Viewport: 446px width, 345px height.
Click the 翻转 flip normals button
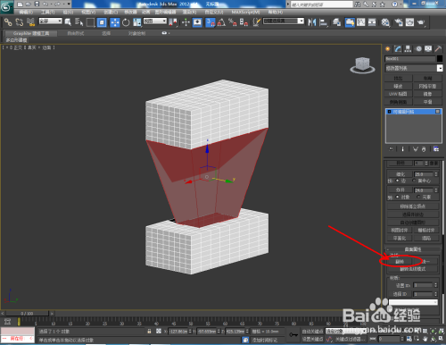(x=400, y=262)
